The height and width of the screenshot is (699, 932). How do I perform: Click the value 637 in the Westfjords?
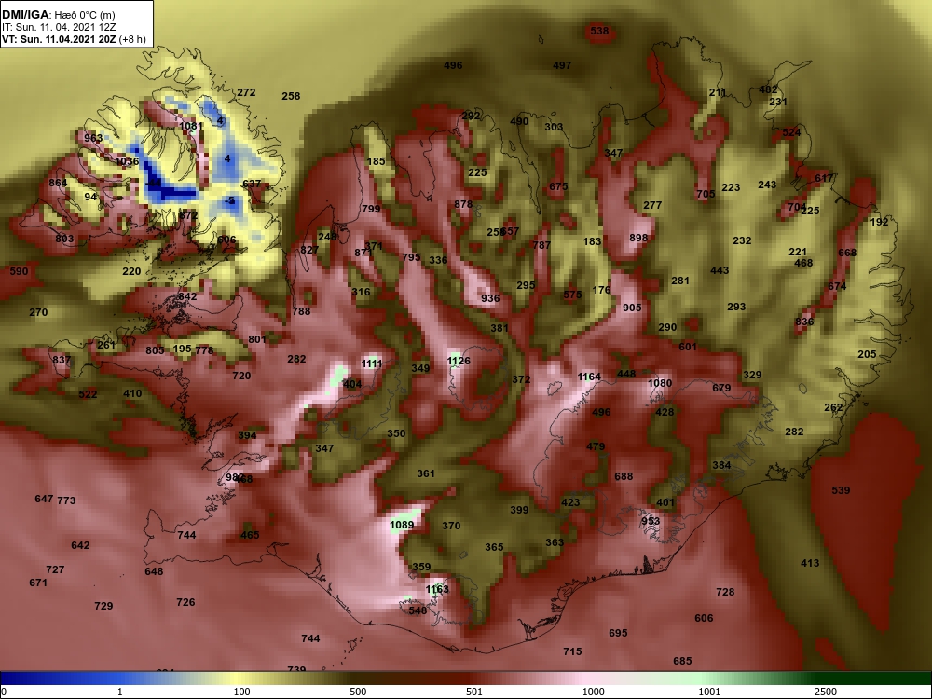(x=252, y=184)
